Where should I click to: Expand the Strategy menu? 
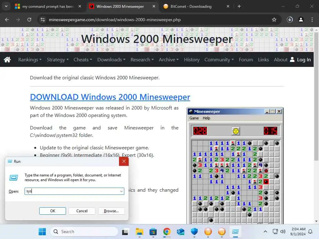click(58, 59)
